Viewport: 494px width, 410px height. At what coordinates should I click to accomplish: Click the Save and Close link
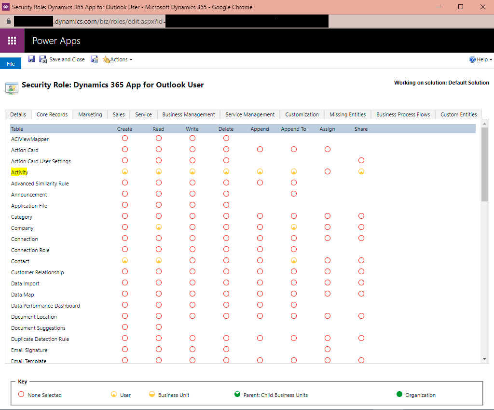67,59
